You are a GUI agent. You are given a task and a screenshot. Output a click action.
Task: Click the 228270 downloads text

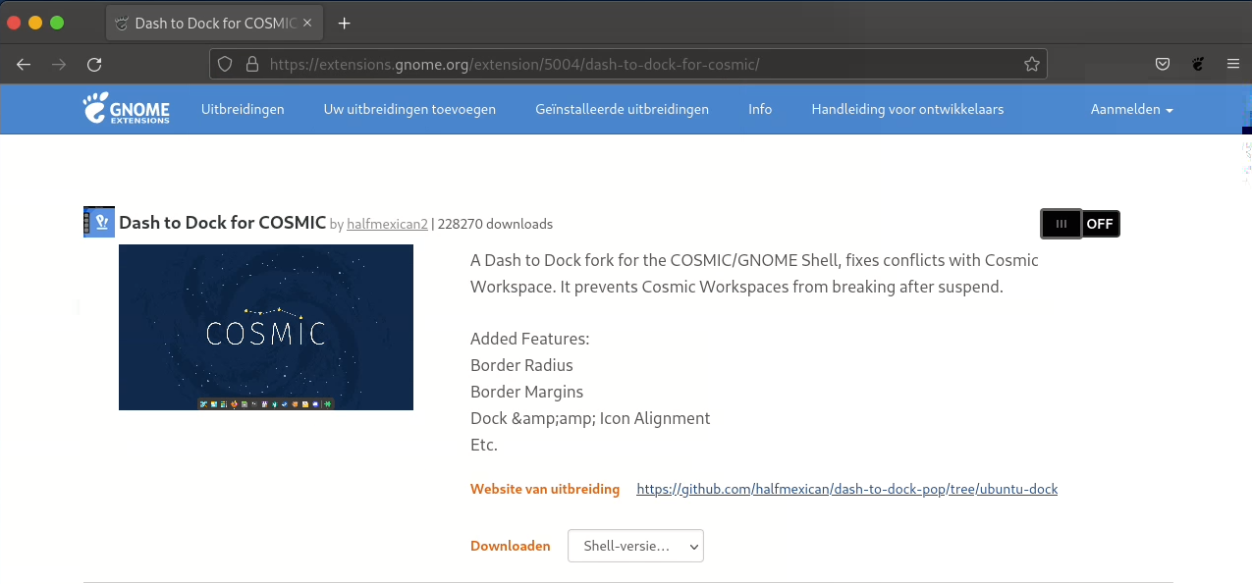(495, 224)
